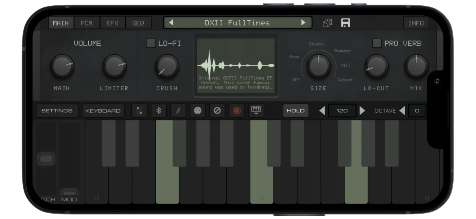The image size is (476, 219).
Task: Select the Studio reverb size label
Action: (317, 44)
